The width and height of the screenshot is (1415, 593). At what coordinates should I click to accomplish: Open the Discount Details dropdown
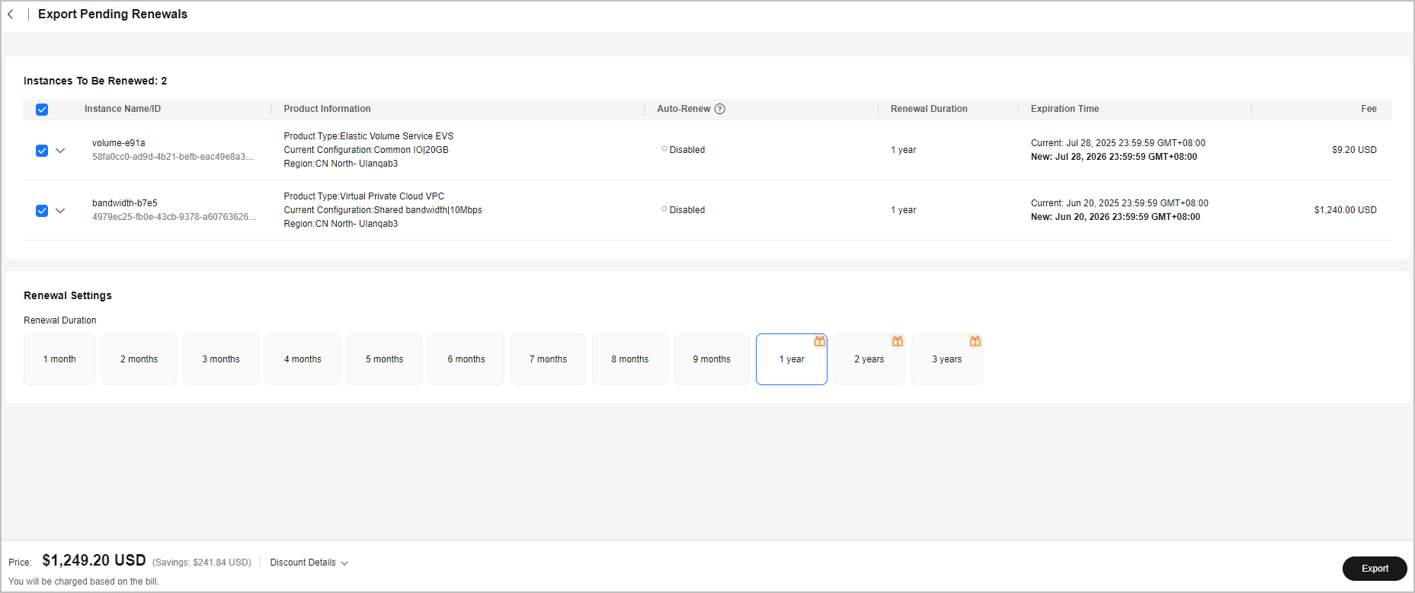point(309,563)
